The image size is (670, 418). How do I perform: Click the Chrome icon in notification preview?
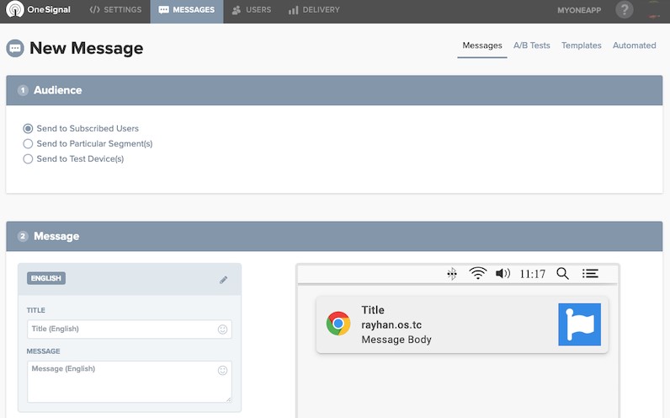pyautogui.click(x=338, y=324)
